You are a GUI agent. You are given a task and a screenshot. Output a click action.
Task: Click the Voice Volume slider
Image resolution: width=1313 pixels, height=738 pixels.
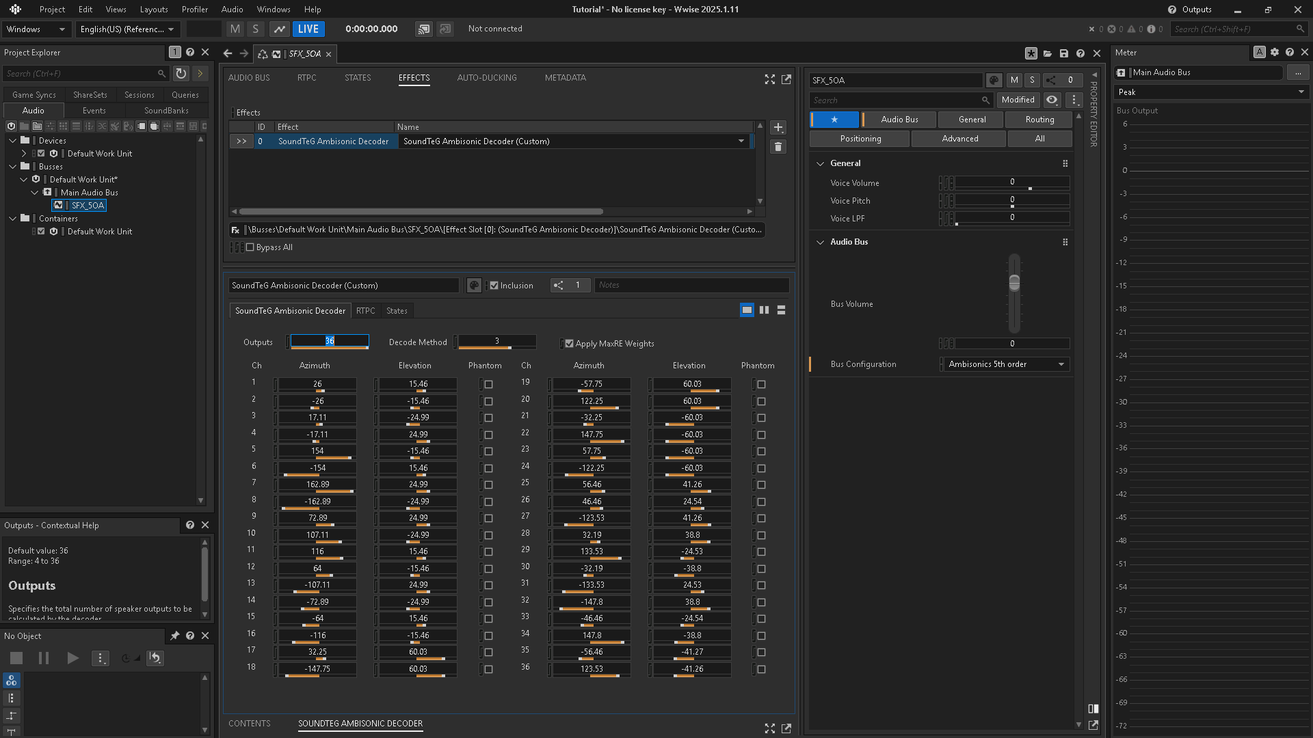pyautogui.click(x=1011, y=182)
